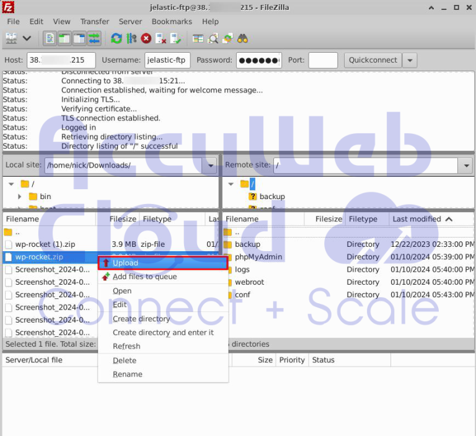Toggle transfer queue display
This screenshot has height=436, width=476.
pos(94,38)
